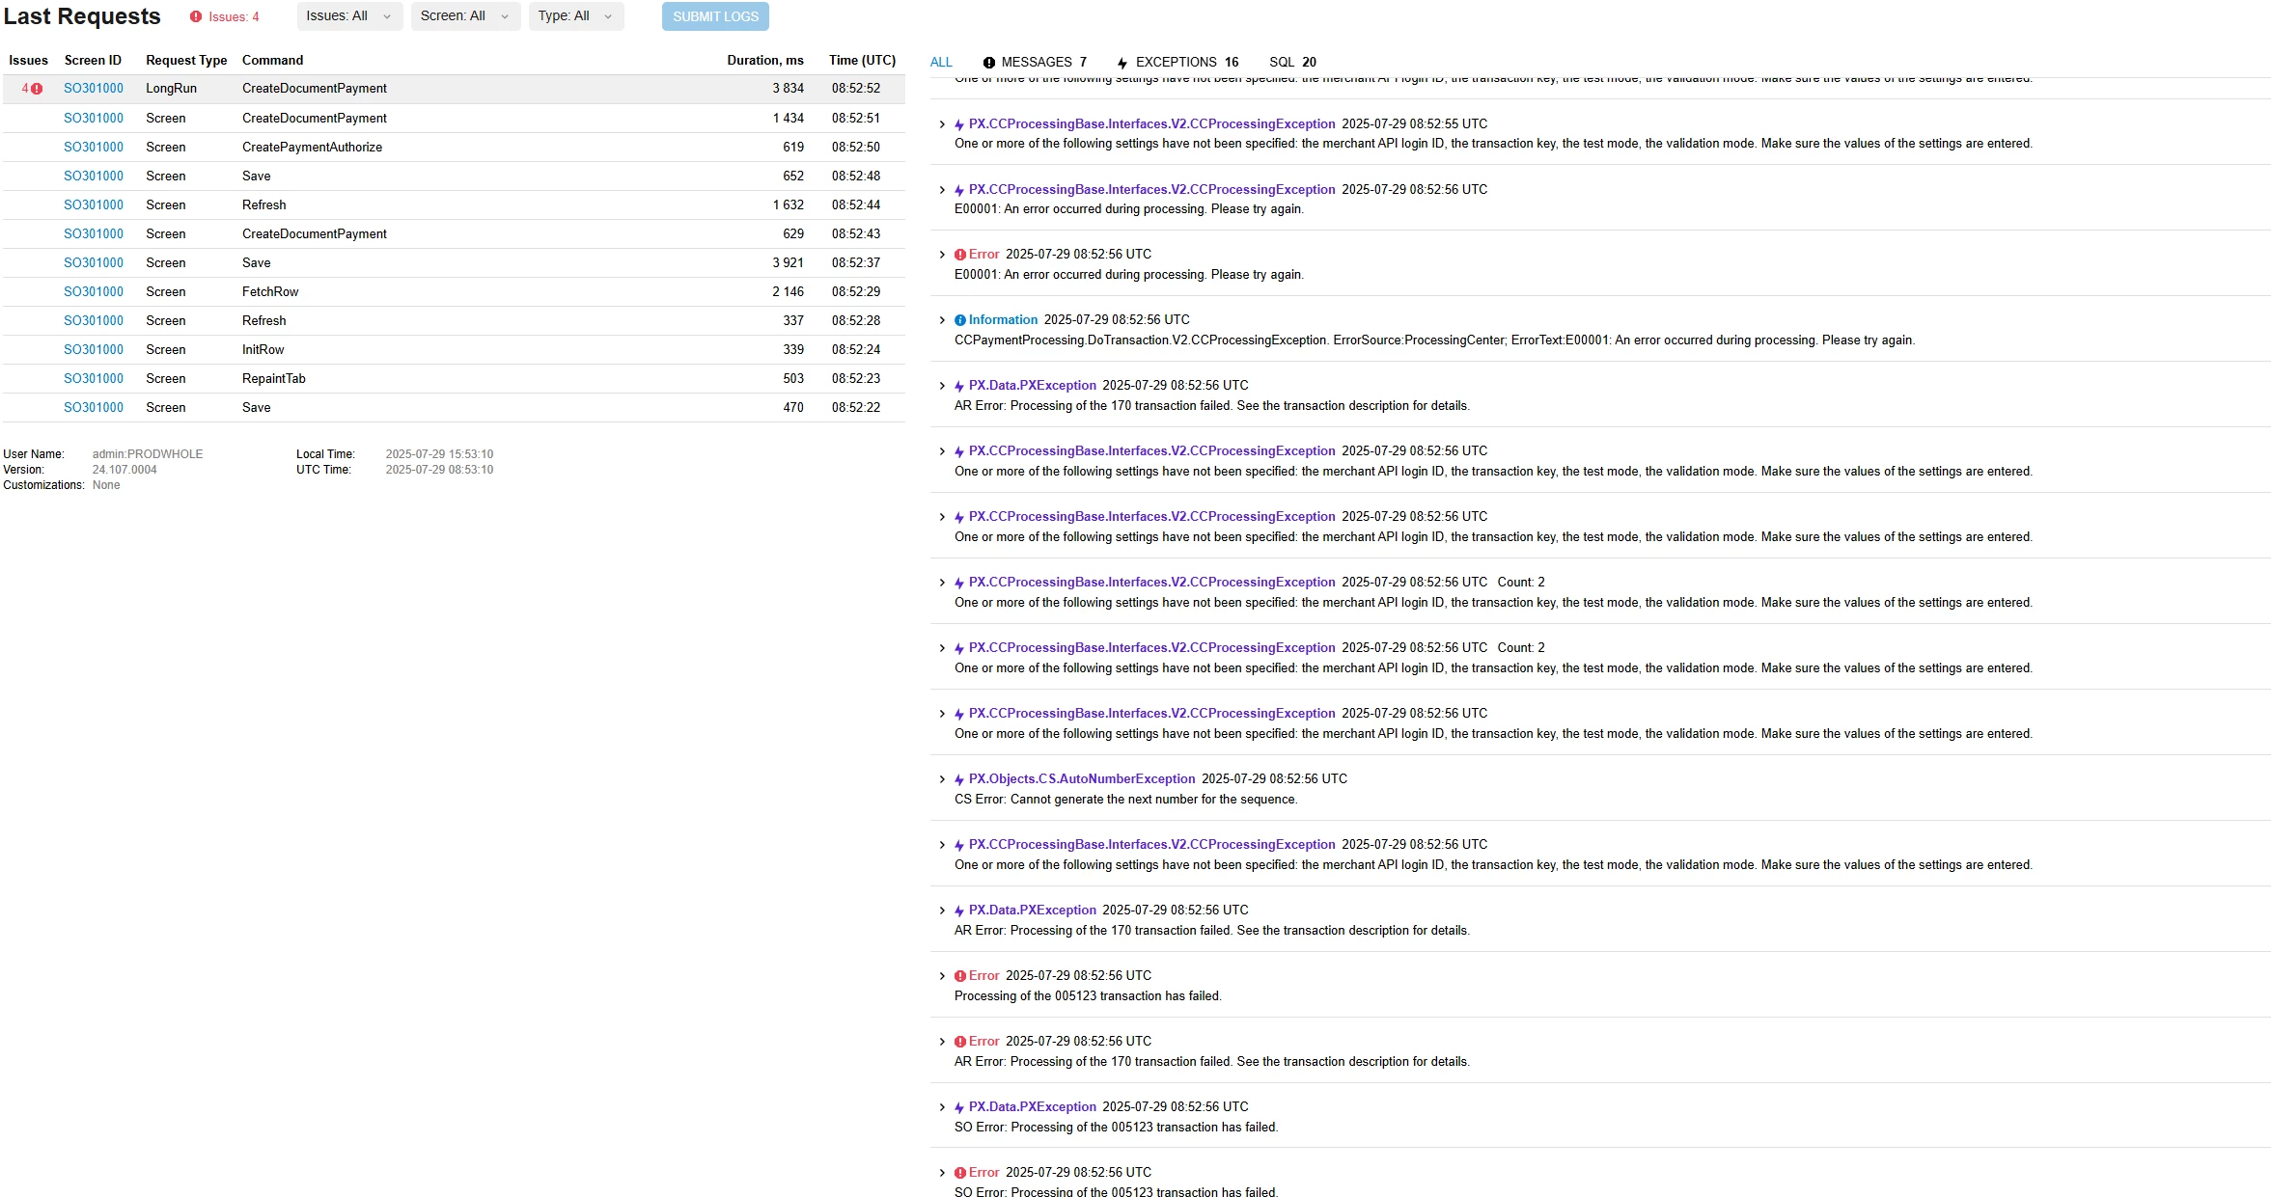Screen dimensions: 2271x1197
Task: Switch to the SQL 20 tab
Action: (x=1292, y=62)
